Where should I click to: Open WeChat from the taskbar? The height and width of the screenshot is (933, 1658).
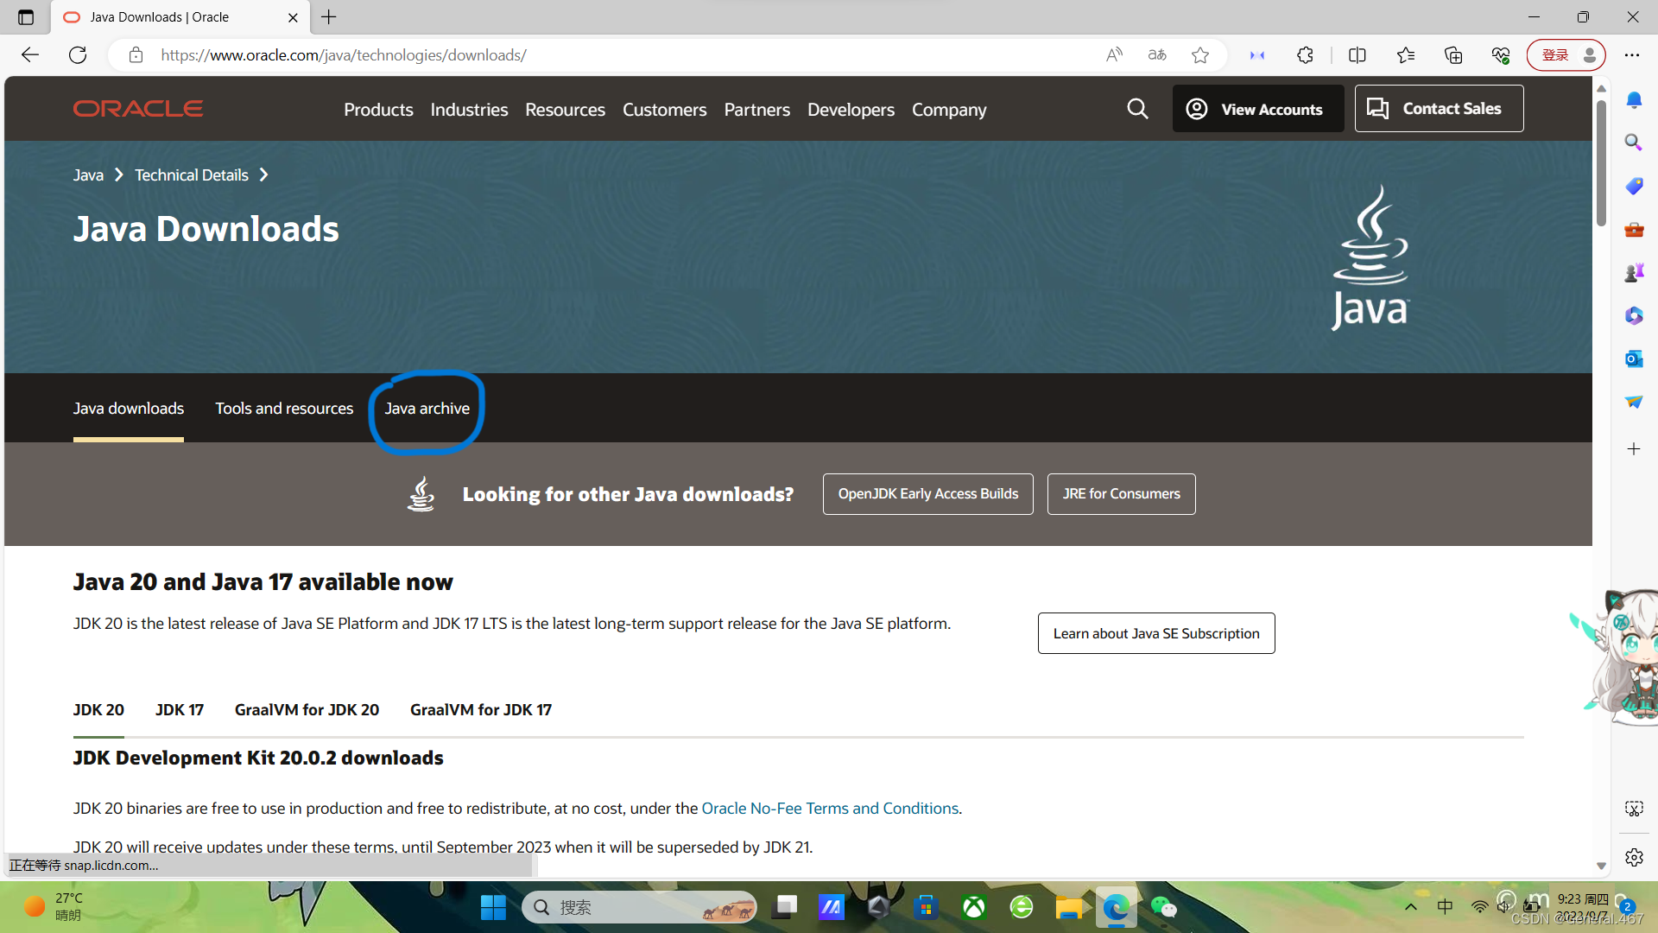point(1163,907)
